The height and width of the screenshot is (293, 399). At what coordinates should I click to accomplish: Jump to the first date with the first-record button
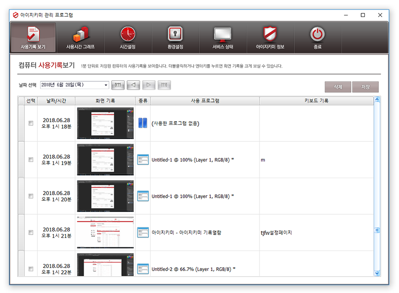tap(118, 85)
